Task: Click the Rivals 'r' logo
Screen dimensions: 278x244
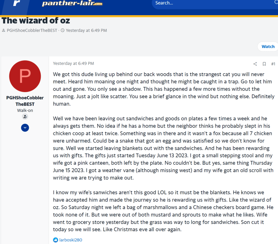Action: pos(16,3)
